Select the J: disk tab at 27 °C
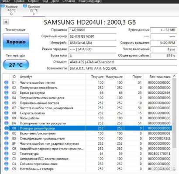 coord(34,10)
